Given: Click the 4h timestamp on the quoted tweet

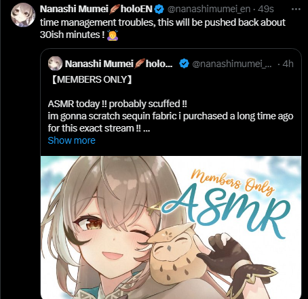Looking at the screenshot, I should pyautogui.click(x=288, y=64).
